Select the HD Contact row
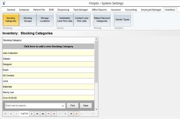Screen dimensions: 180x119 (x=49, y=76)
